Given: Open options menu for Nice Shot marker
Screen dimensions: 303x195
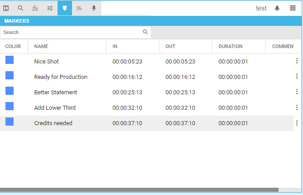Looking at the screenshot, I should click(297, 61).
